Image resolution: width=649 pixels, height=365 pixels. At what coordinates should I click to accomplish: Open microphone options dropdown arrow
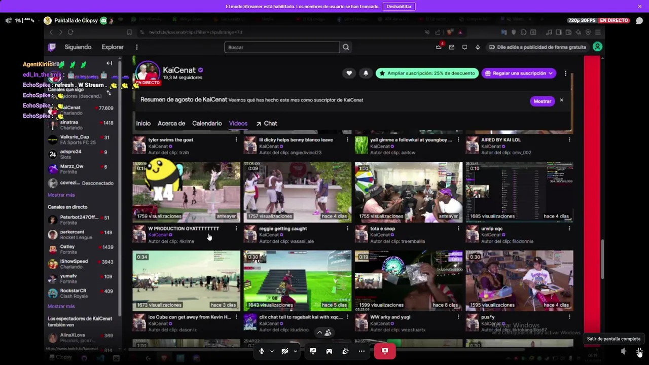(272, 351)
